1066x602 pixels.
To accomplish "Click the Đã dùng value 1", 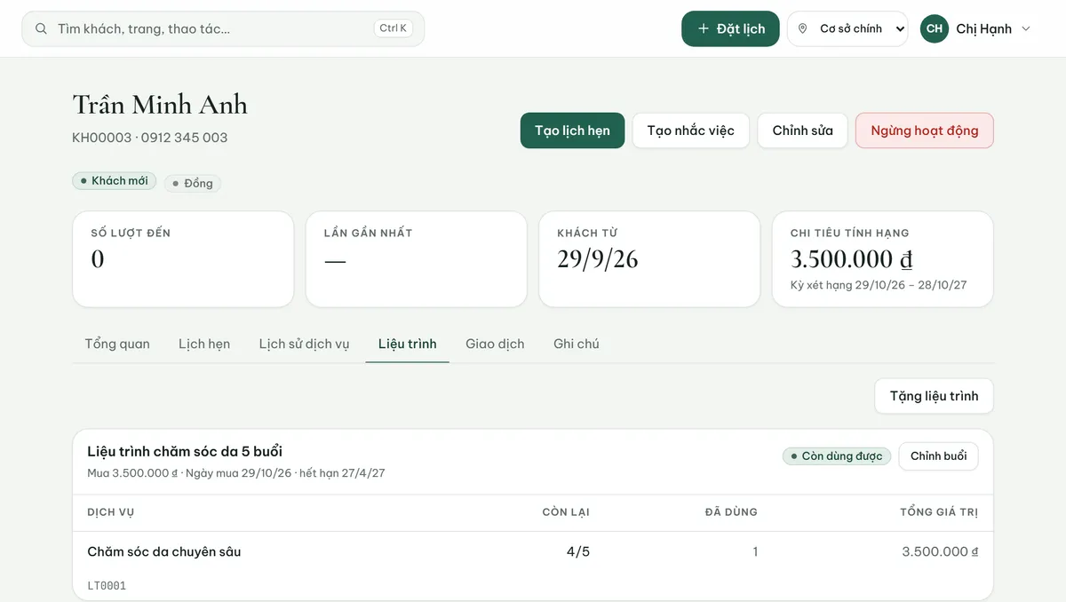I will 755,551.
